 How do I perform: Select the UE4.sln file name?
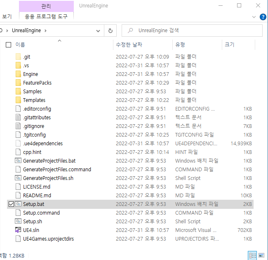tap(31, 230)
